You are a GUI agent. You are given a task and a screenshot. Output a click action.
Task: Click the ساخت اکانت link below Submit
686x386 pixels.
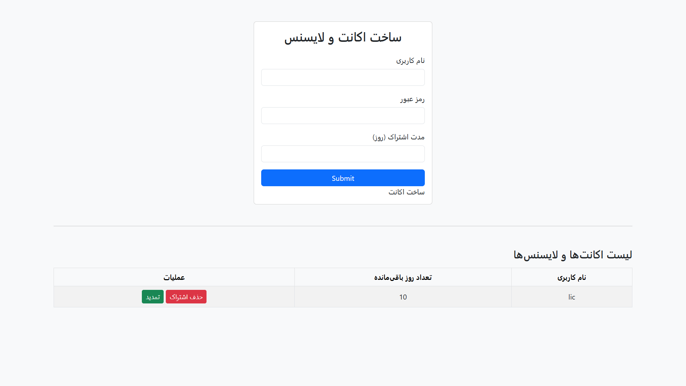[x=406, y=192]
